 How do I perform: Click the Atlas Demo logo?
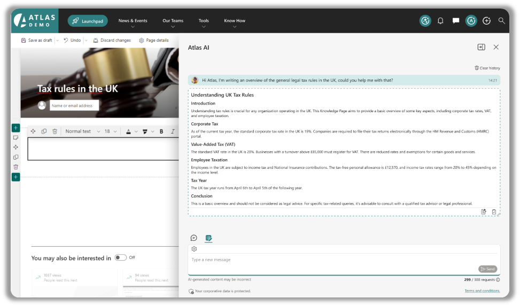(35, 20)
